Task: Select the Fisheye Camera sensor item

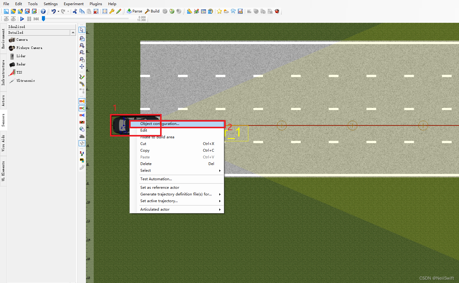Action: point(26,48)
